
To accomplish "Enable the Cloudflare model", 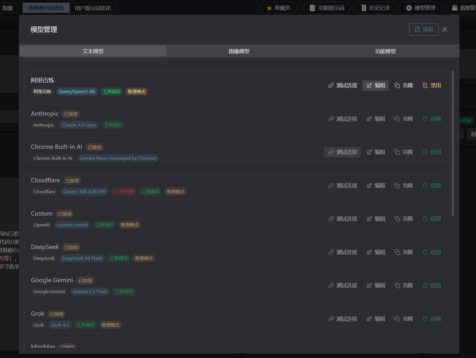I will pyautogui.click(x=432, y=186).
